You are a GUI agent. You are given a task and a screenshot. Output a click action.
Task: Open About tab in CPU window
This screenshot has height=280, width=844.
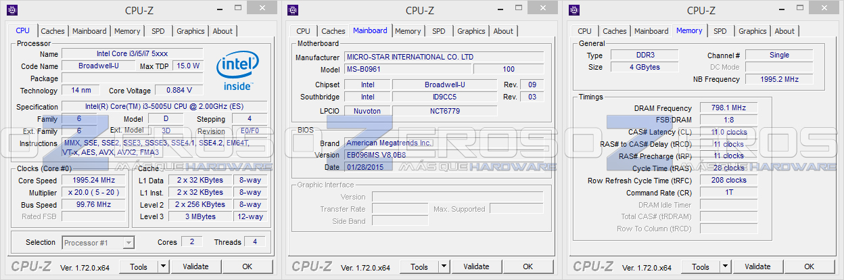[222, 31]
